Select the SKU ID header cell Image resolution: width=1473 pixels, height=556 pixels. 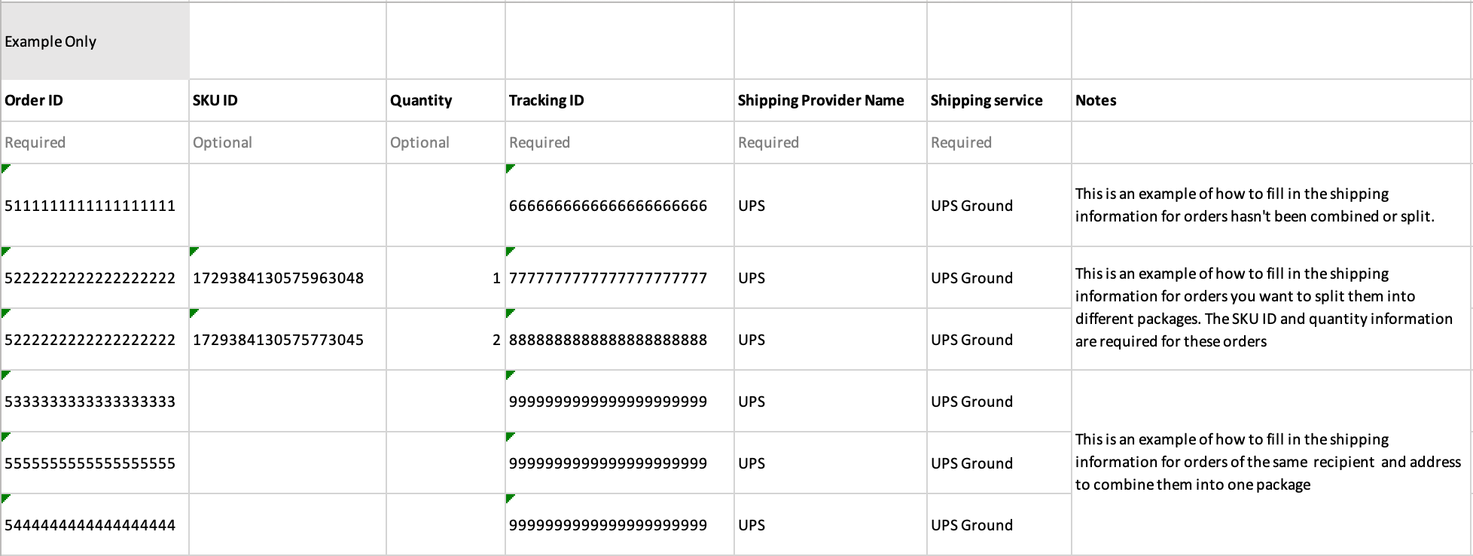287,100
